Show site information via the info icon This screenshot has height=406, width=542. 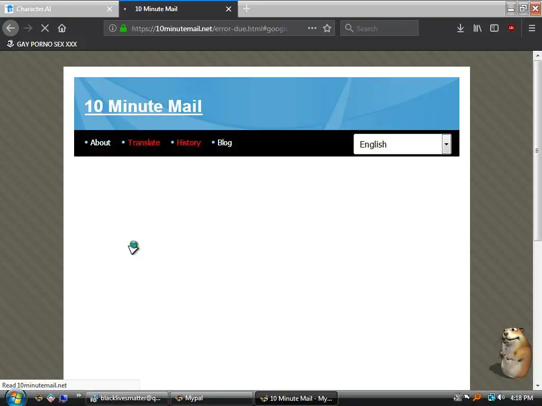pos(112,28)
